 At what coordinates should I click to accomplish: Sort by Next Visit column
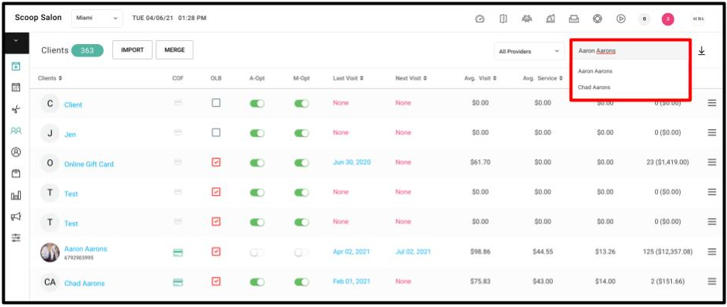pyautogui.click(x=411, y=78)
